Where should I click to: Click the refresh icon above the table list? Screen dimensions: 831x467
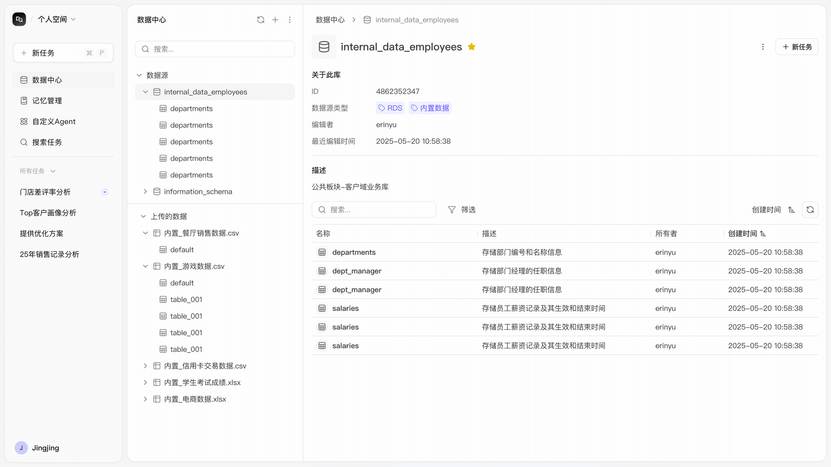tap(810, 210)
